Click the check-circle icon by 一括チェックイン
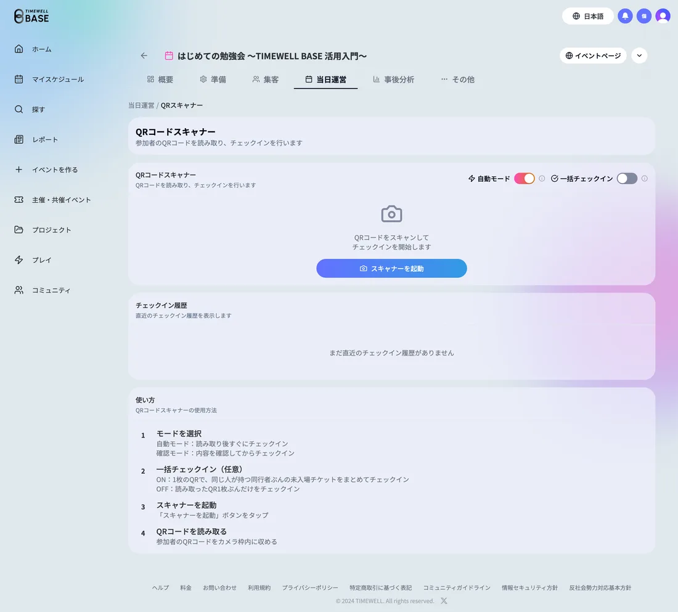 click(554, 178)
